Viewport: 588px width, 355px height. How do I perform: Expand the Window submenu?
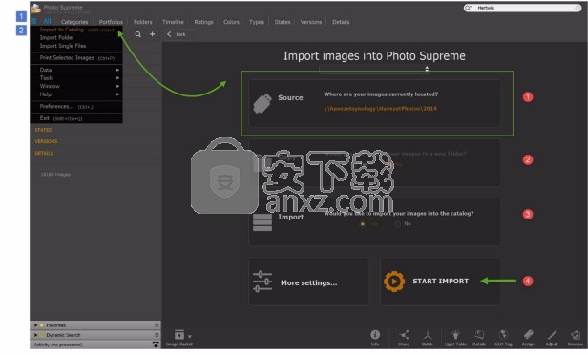click(x=76, y=86)
